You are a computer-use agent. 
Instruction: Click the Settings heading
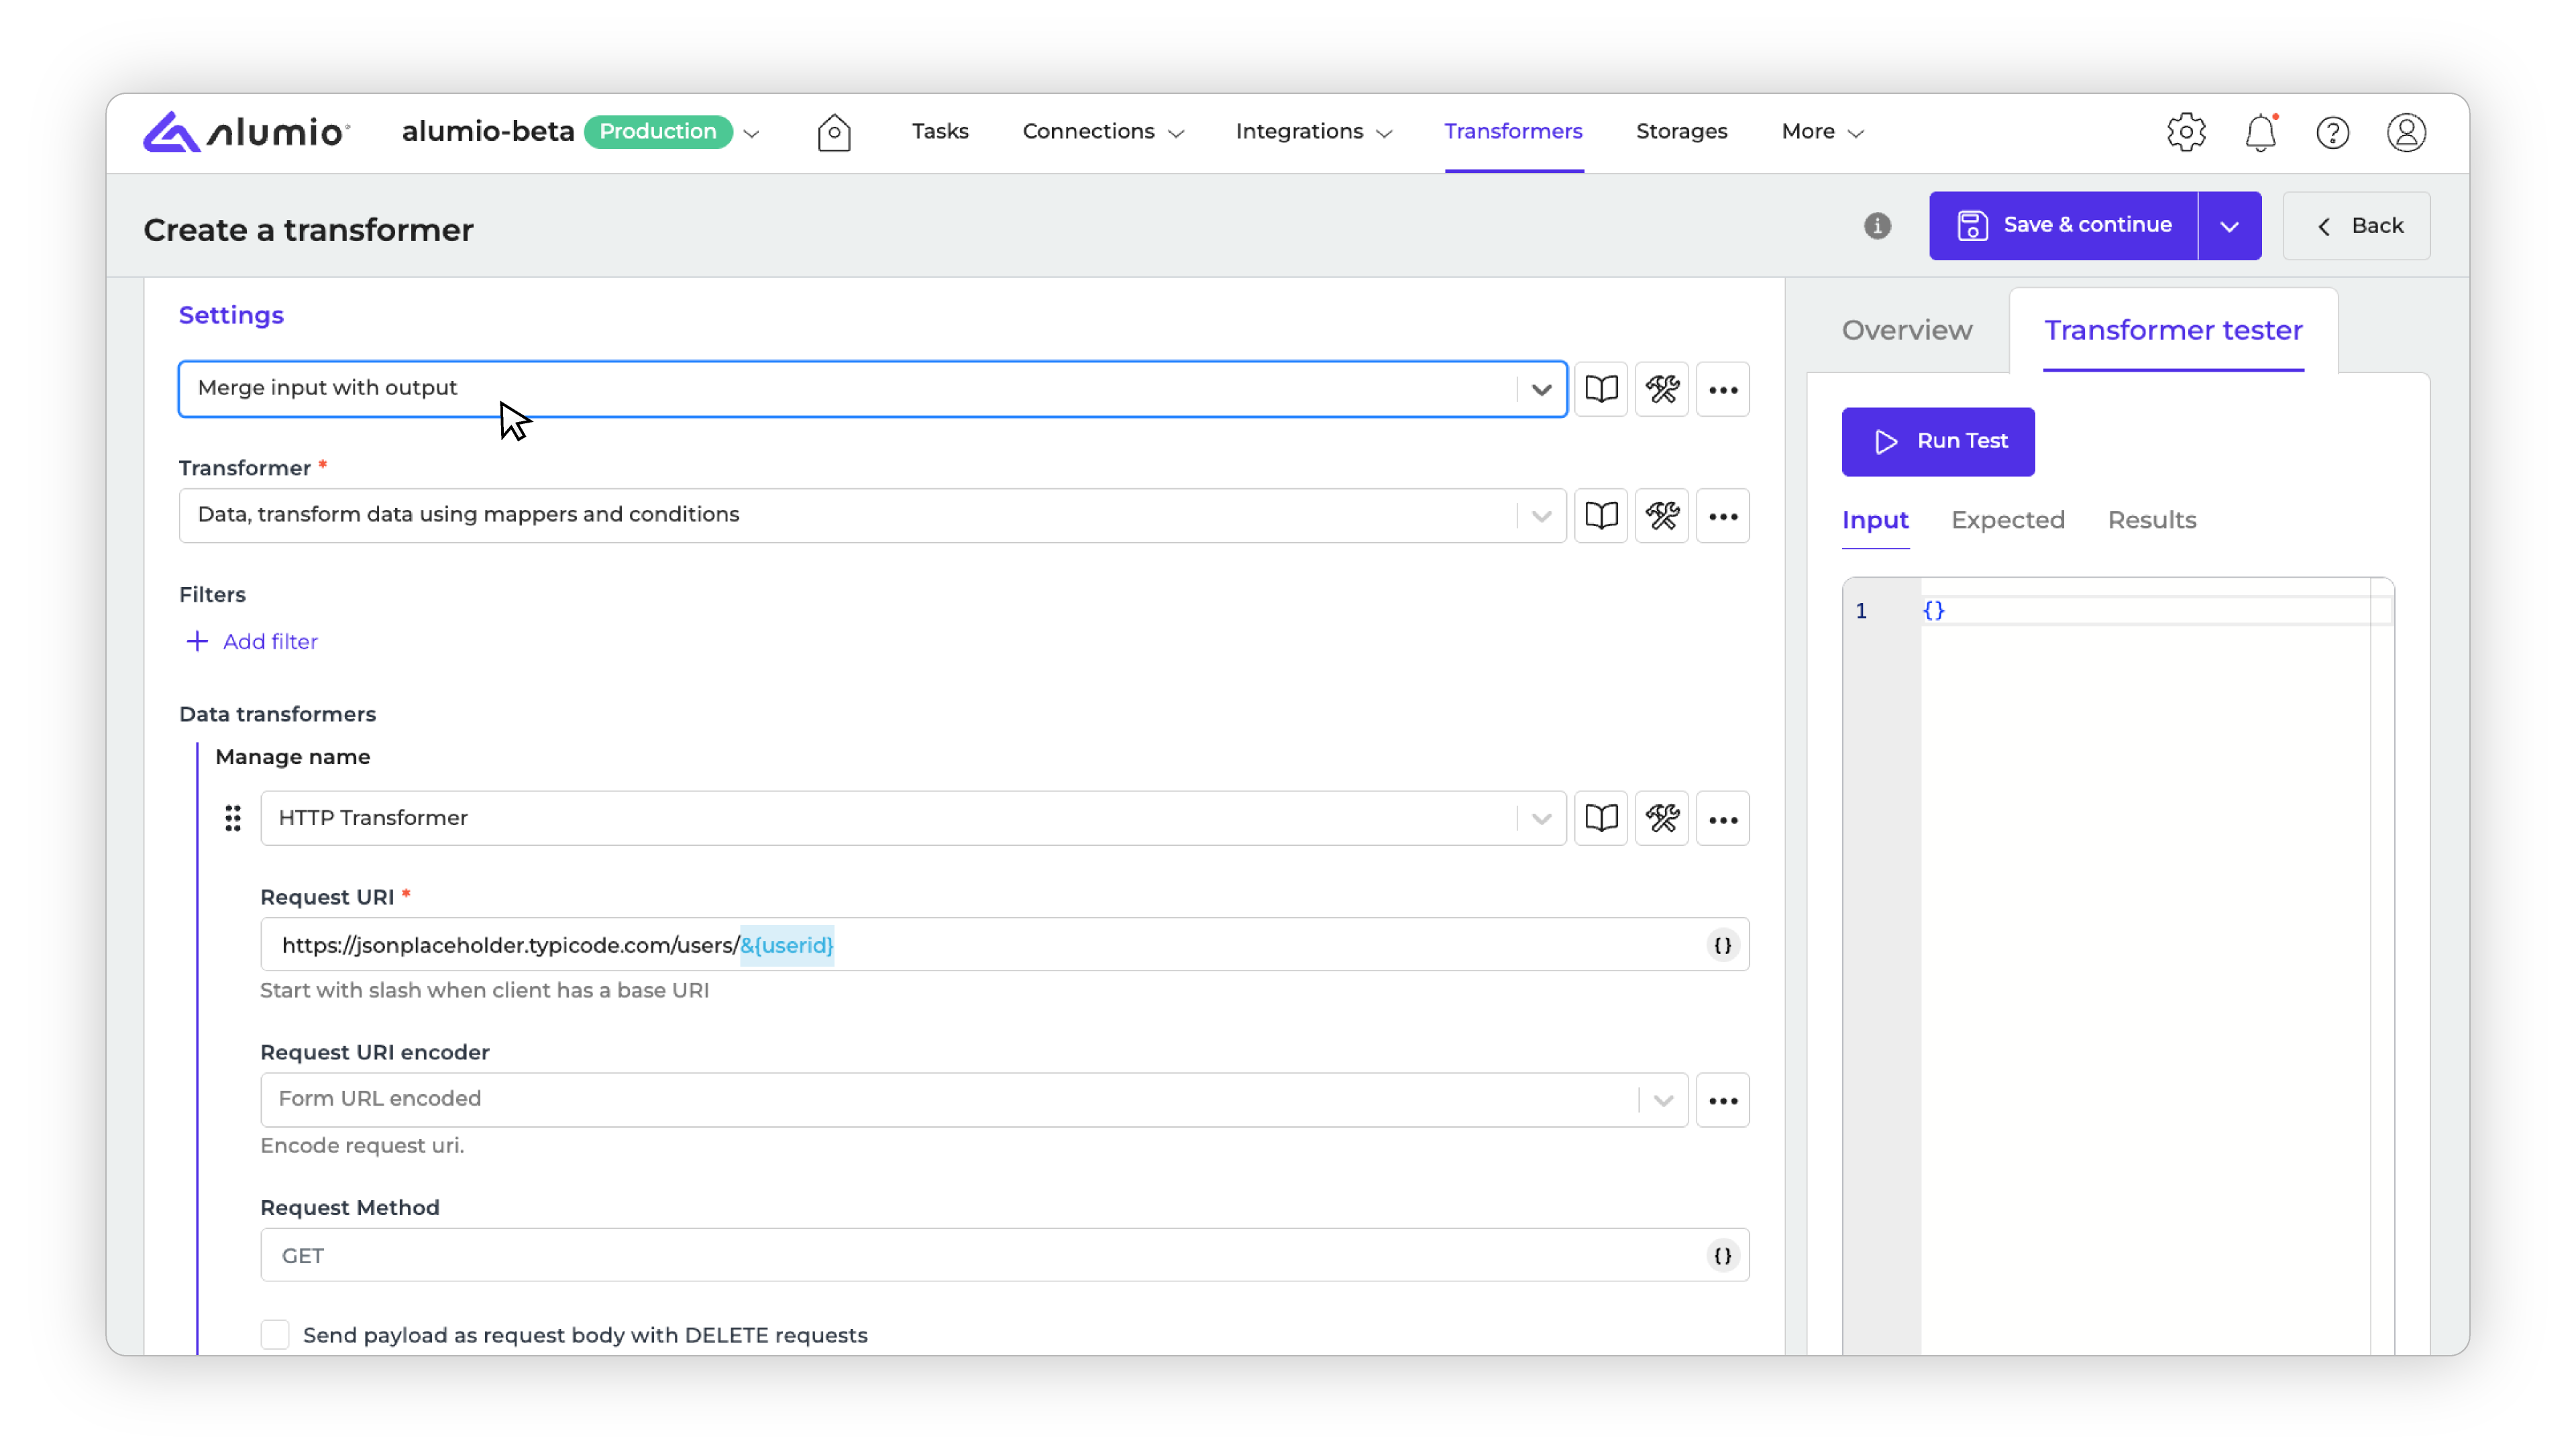click(231, 316)
